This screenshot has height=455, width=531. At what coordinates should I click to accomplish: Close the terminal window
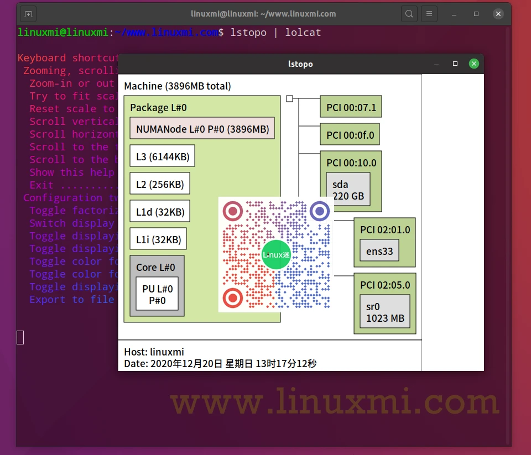click(498, 14)
